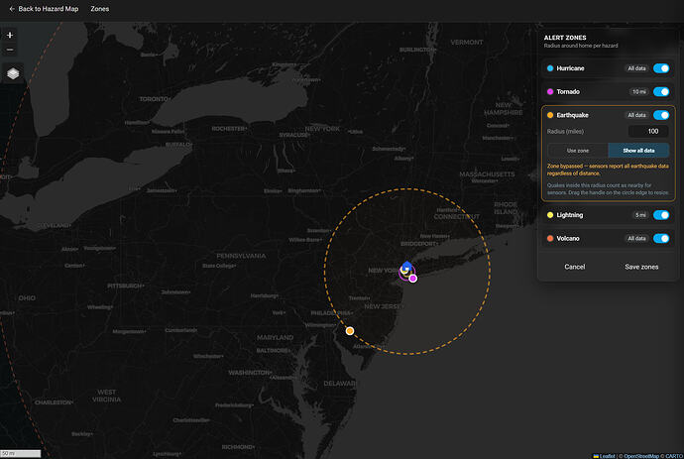Click the Hurricane blue color dot

tap(550, 68)
